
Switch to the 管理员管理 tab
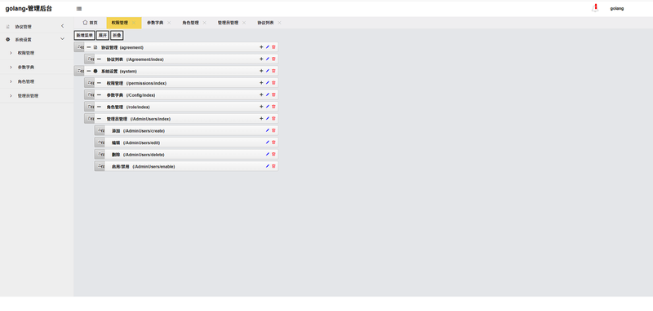click(x=229, y=23)
